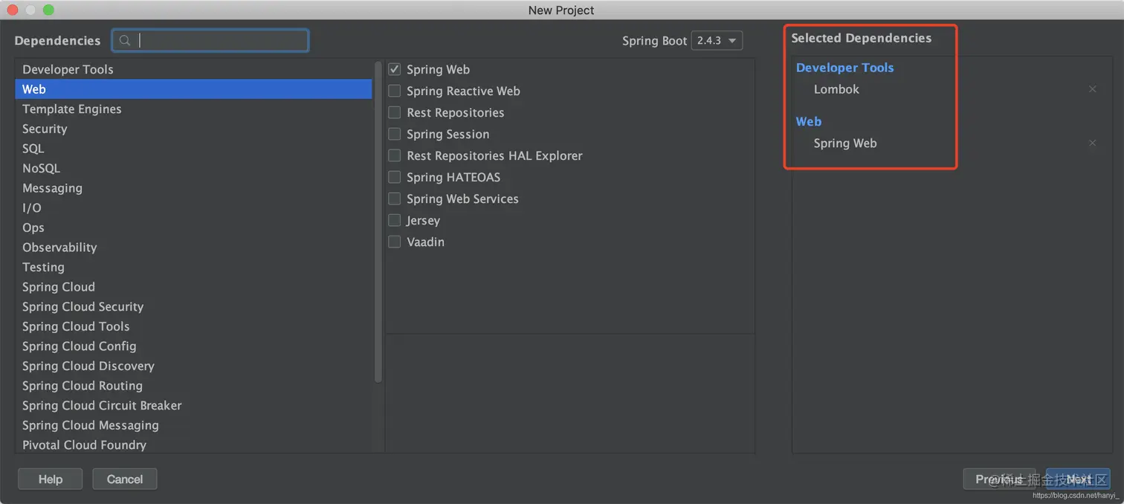Open the Testing category

pyautogui.click(x=193, y=267)
